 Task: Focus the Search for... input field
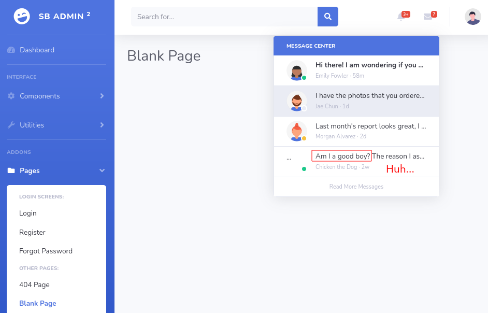tap(224, 17)
